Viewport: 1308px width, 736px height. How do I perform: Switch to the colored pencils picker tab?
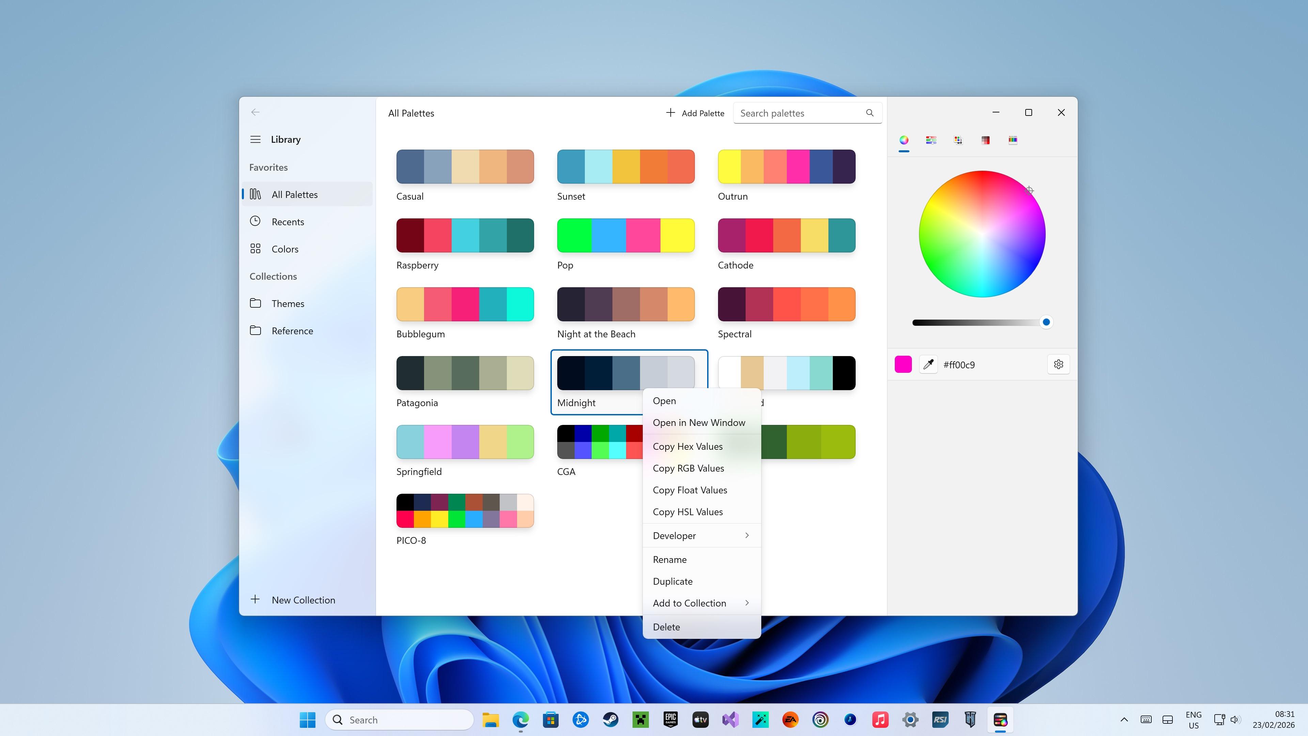pyautogui.click(x=1012, y=140)
